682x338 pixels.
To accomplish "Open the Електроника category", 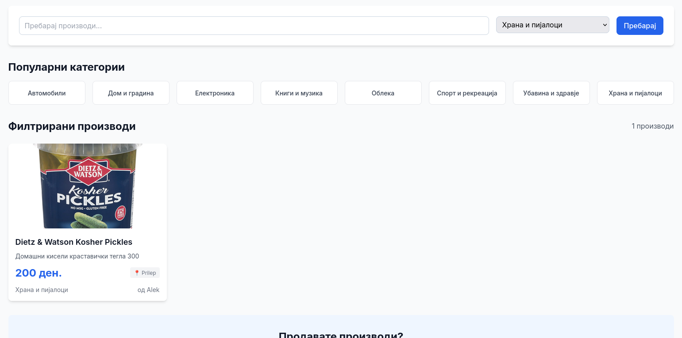I will (215, 93).
